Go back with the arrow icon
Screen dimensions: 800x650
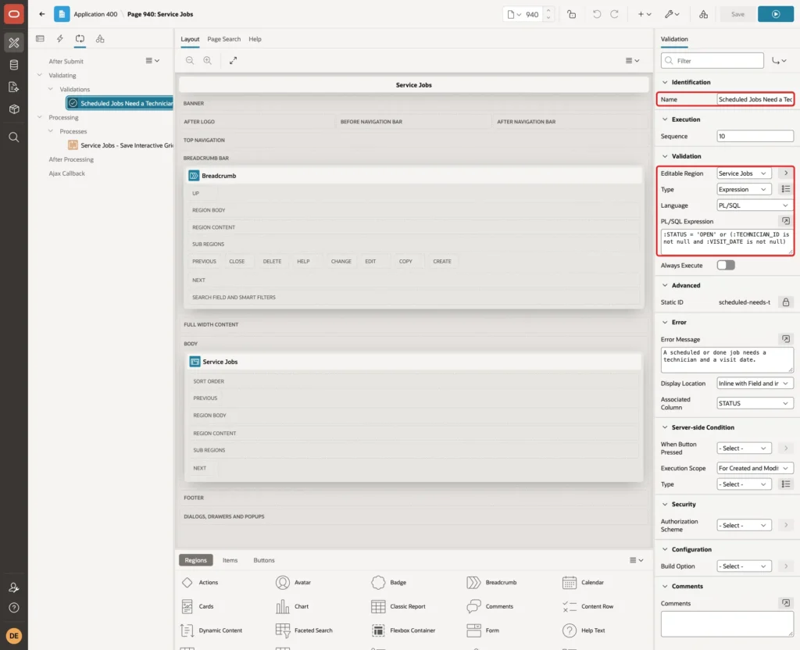point(42,14)
